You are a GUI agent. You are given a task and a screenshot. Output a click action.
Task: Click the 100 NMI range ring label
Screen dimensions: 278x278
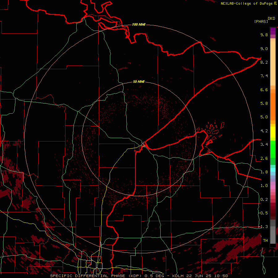tap(139, 24)
